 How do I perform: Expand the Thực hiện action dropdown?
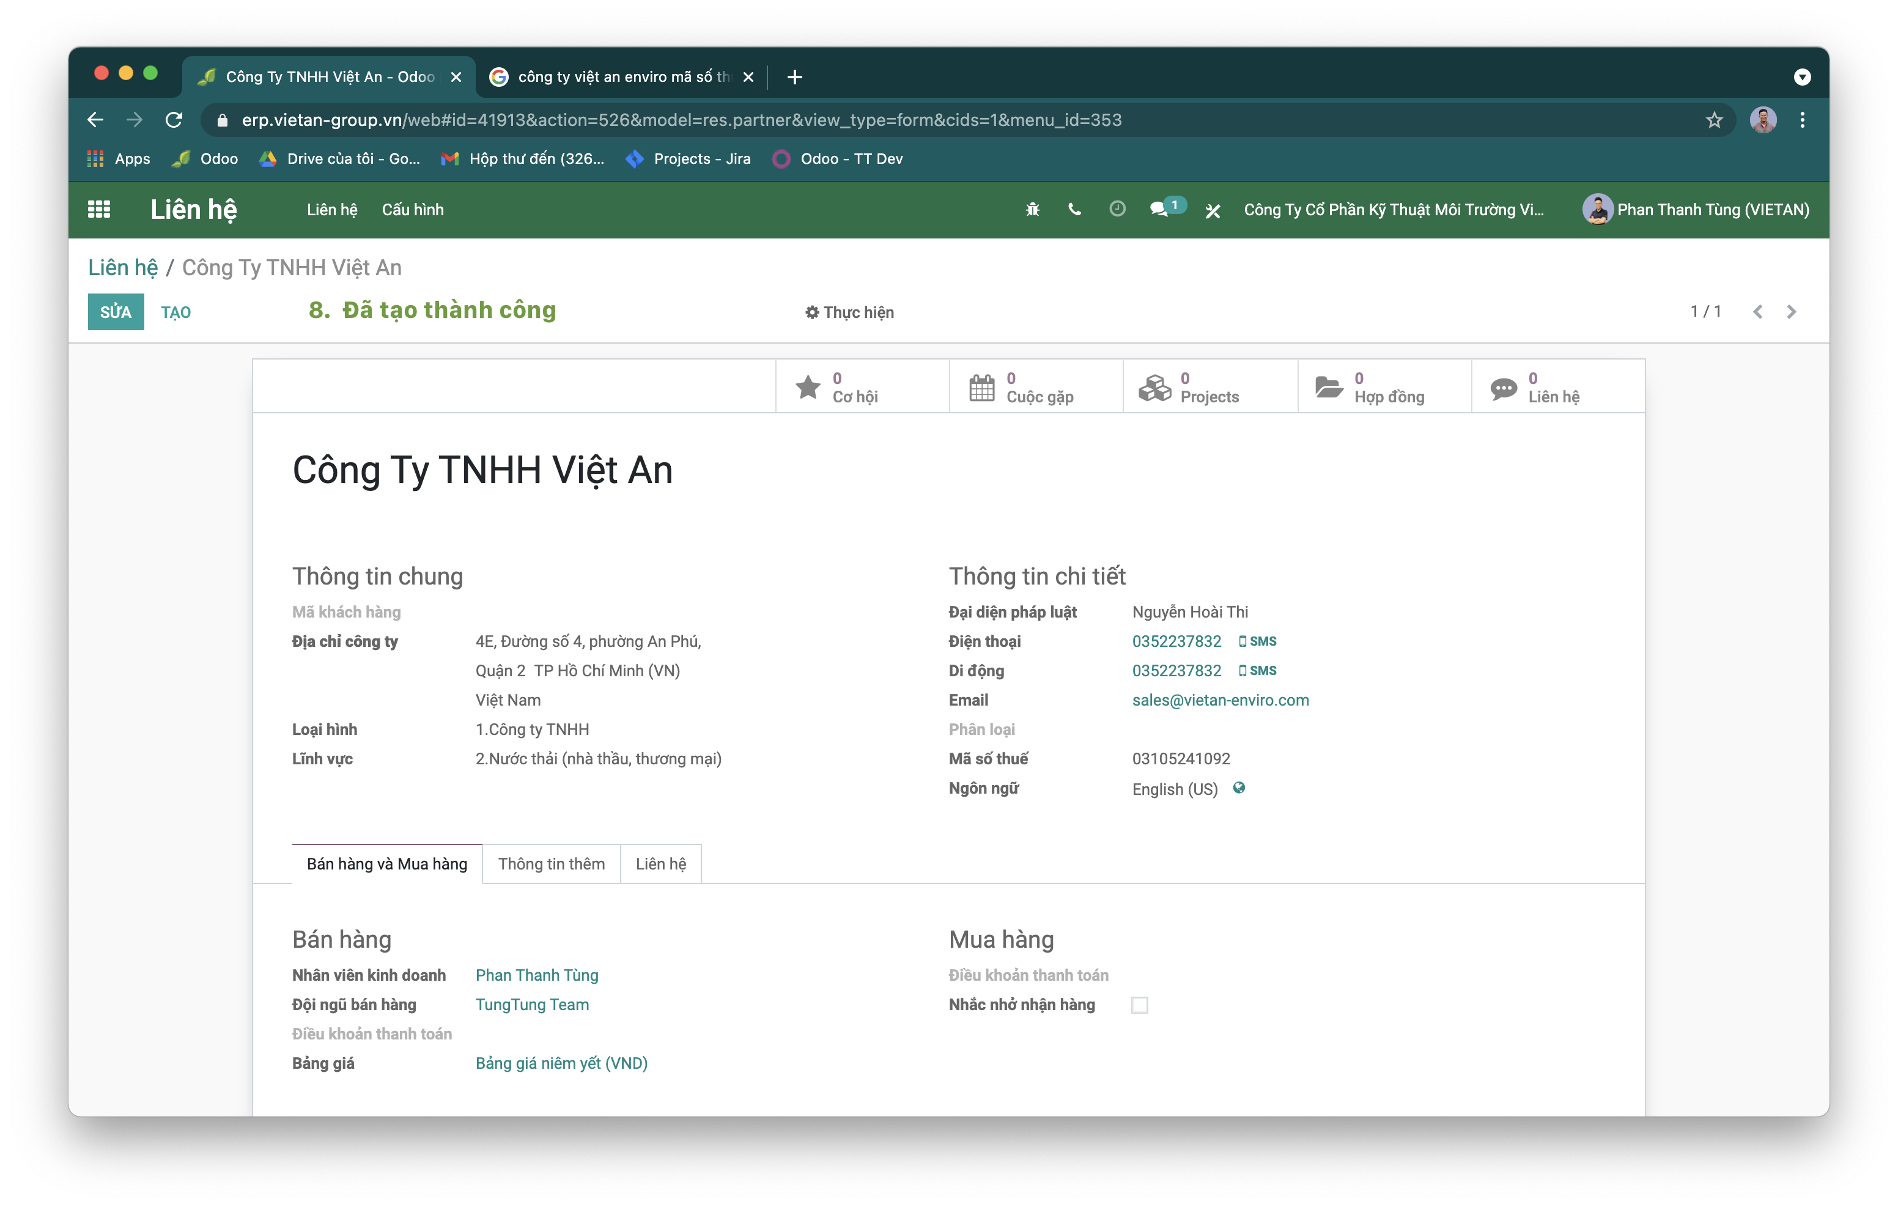850,312
